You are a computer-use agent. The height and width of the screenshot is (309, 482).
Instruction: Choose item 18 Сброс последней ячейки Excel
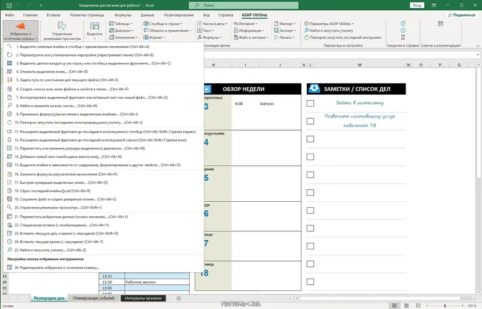(x=103, y=190)
